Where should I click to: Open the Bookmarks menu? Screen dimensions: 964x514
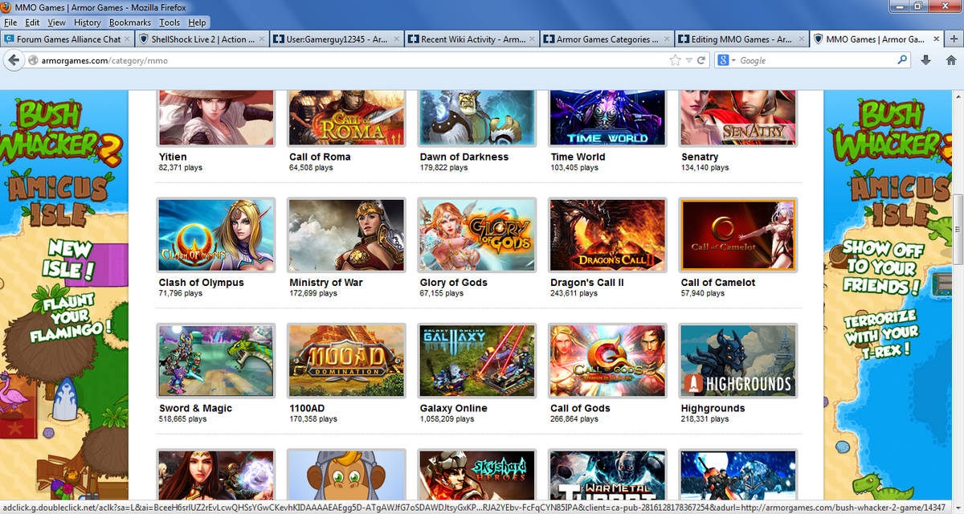pyautogui.click(x=129, y=22)
